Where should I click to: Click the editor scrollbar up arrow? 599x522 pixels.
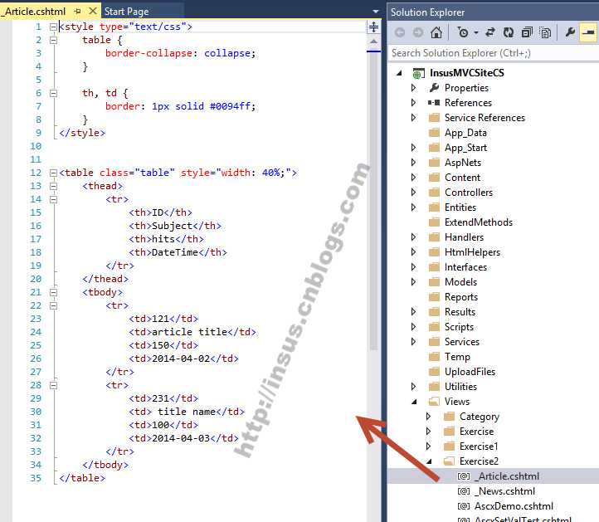coord(373,41)
